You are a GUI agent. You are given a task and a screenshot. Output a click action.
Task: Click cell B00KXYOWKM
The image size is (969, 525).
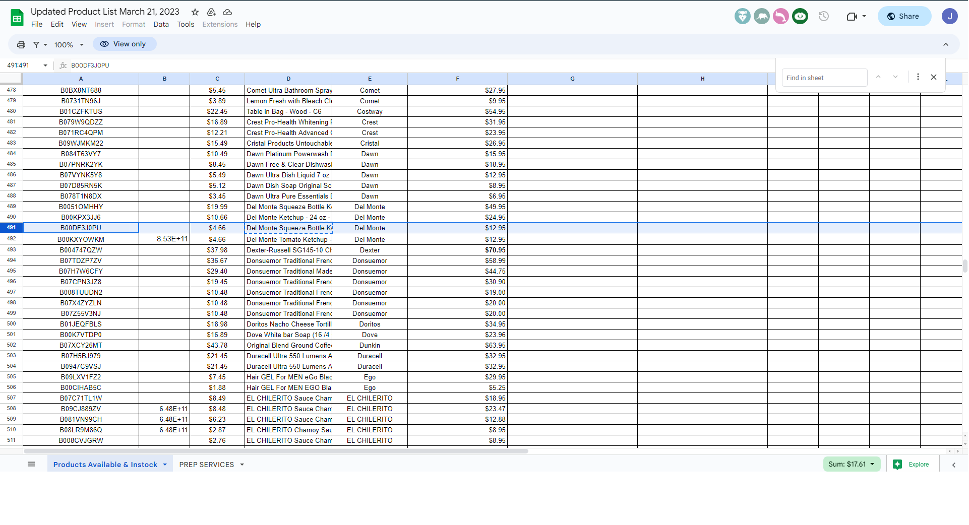click(x=81, y=239)
